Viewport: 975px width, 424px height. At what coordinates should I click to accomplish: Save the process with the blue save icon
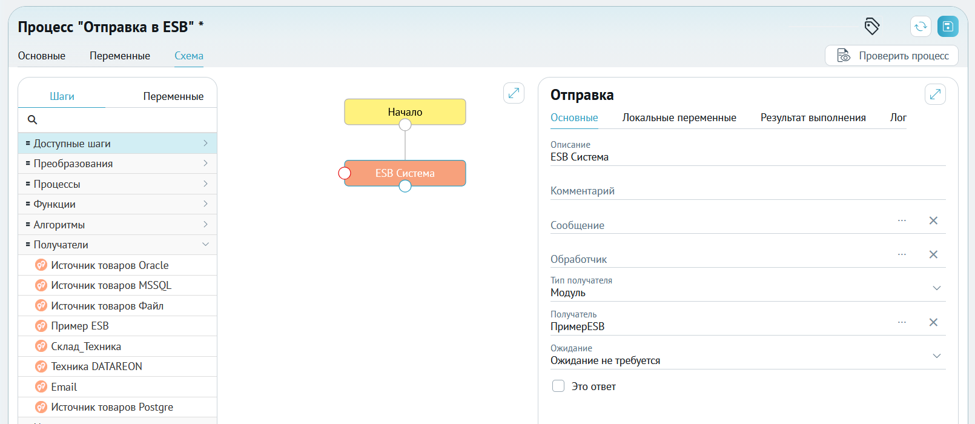click(948, 26)
